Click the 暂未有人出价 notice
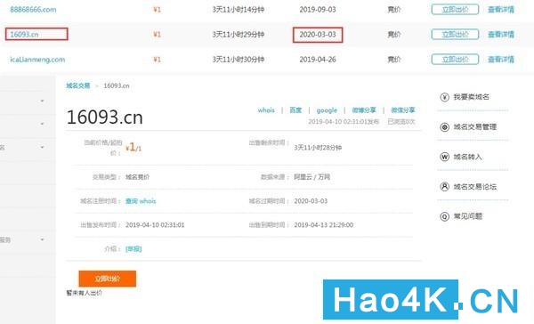Image resolution: width=534 pixels, height=324 pixels. [85, 293]
